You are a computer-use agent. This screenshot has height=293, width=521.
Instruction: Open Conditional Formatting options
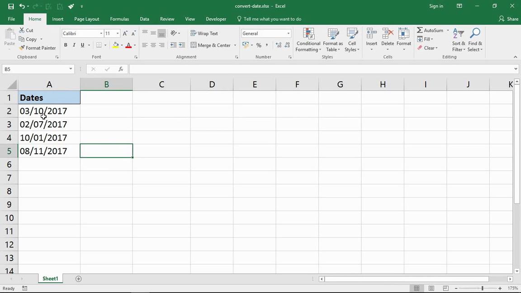click(x=308, y=40)
